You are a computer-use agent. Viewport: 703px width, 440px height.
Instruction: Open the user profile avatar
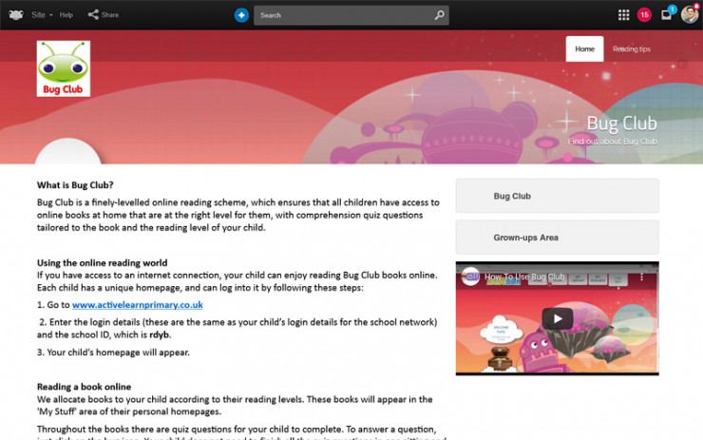pos(690,15)
